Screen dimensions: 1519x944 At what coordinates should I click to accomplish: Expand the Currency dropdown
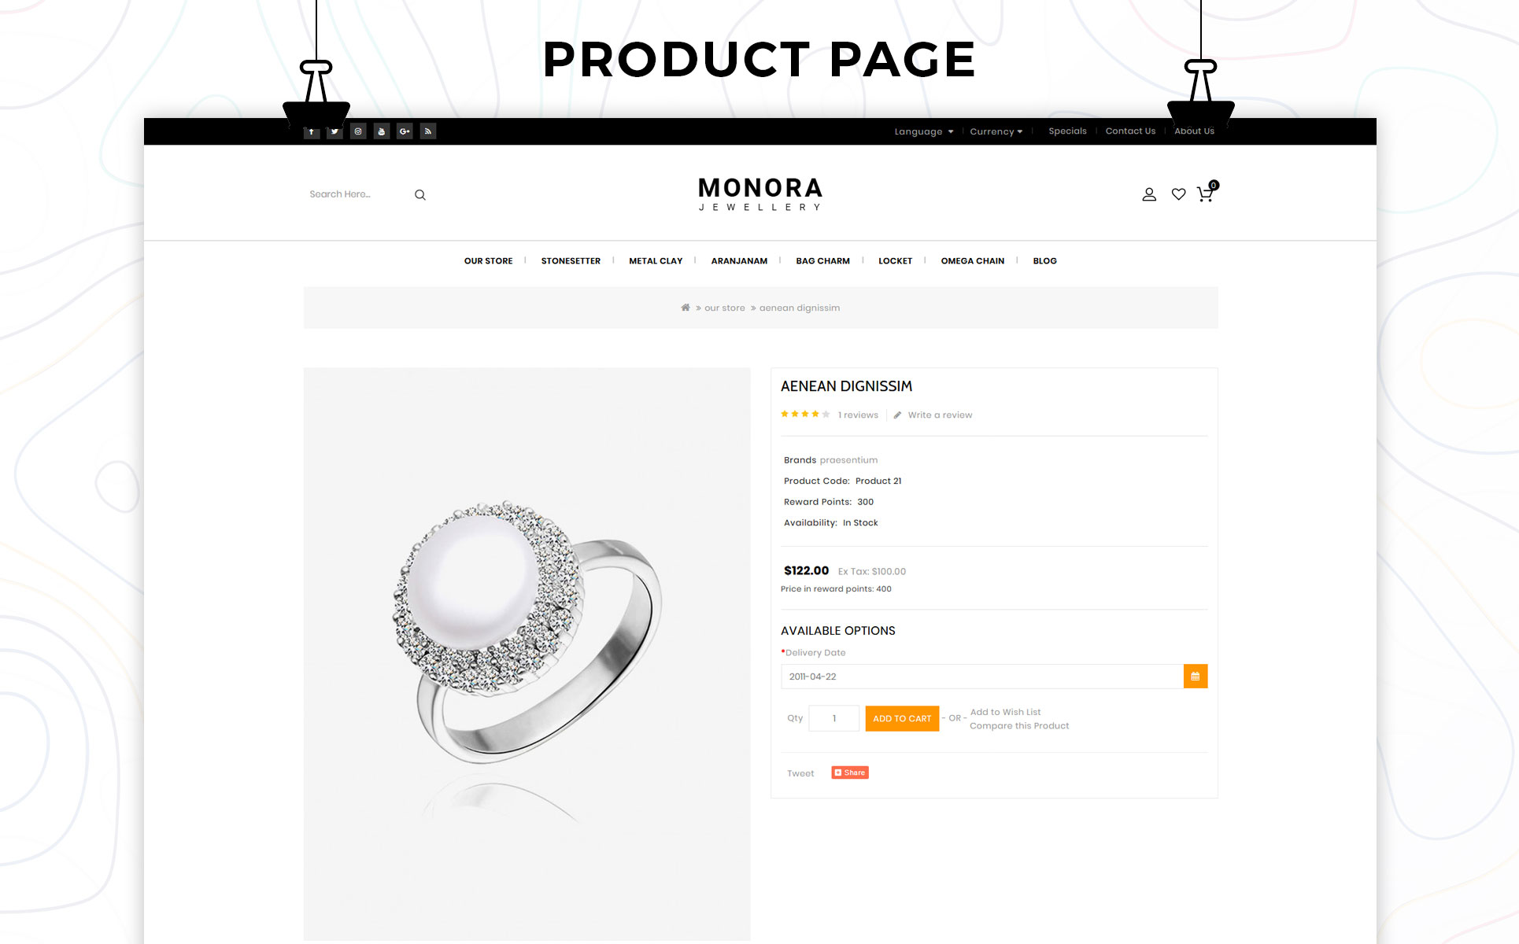996,131
